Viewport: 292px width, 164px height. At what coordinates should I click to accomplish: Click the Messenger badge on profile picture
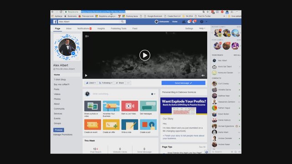(x=73, y=53)
